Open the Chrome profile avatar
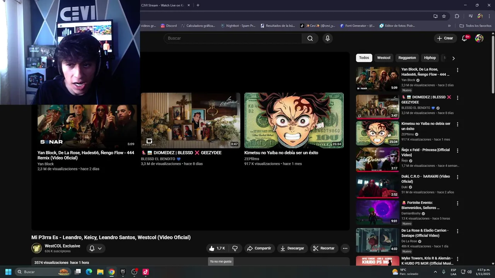Viewport: 495px width, 278px height. tap(480, 16)
